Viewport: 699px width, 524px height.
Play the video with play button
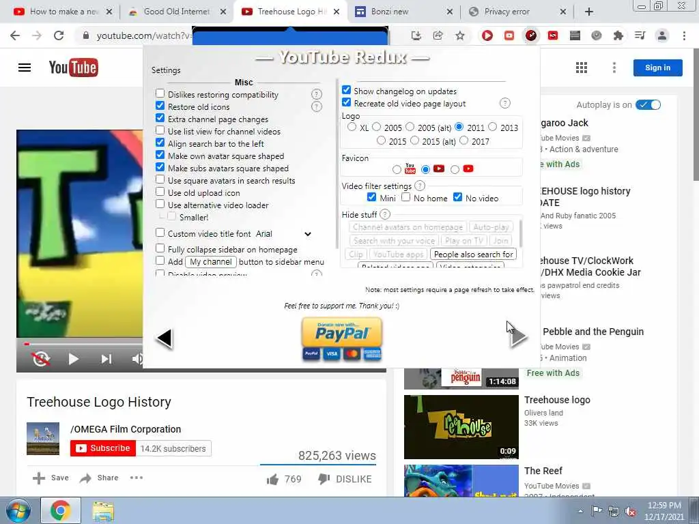click(x=74, y=359)
